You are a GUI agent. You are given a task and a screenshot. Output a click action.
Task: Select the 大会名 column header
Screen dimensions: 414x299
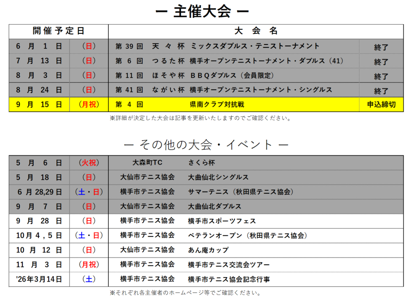[x=256, y=31]
